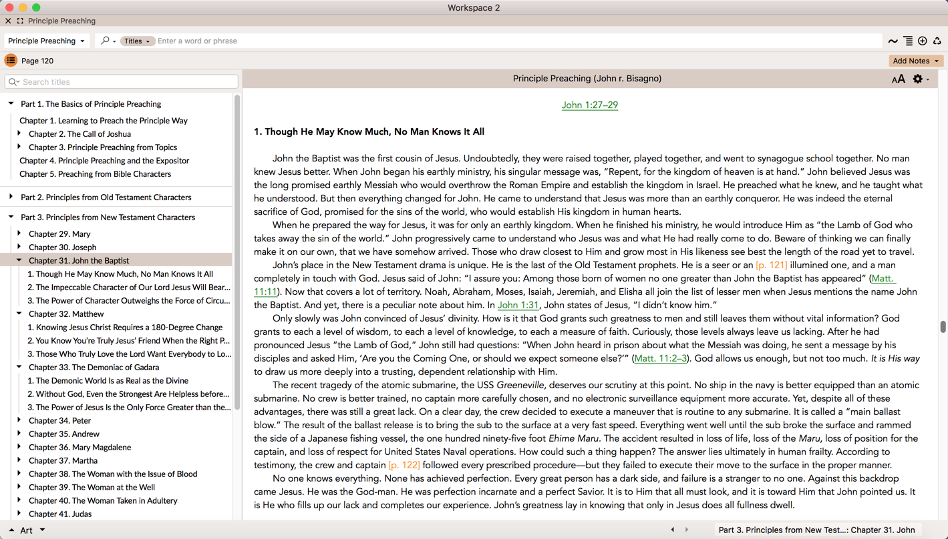Expand Chapter 2 The Call of Joshua
Screen dimensions: 948x539
point(19,133)
